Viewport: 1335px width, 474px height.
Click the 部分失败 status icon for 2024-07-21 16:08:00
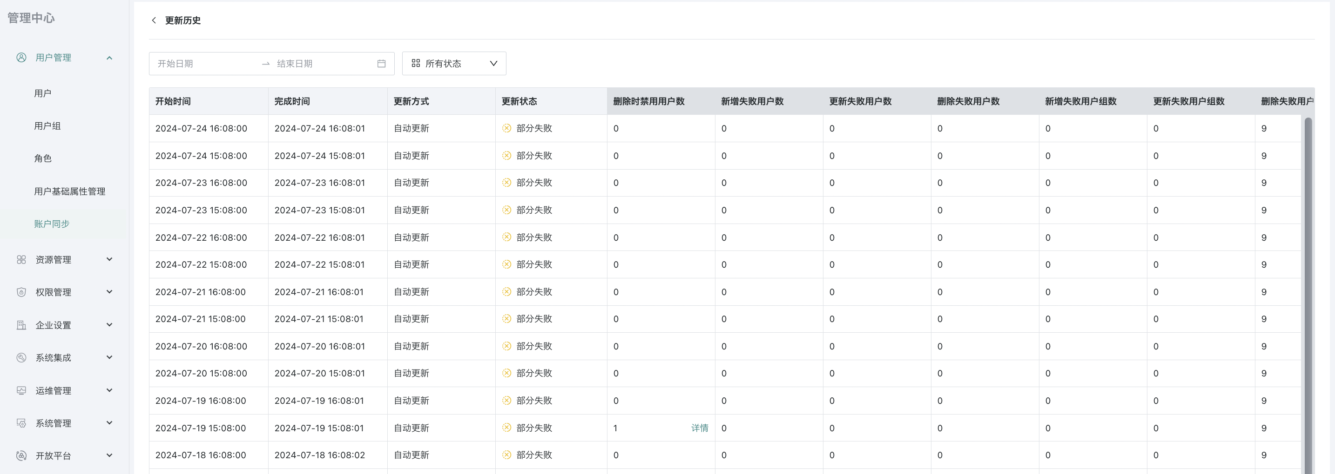click(507, 292)
